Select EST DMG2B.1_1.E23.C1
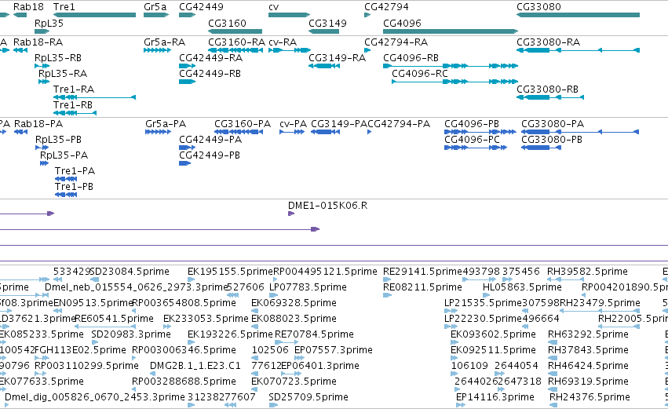668x409 pixels. coord(195,366)
